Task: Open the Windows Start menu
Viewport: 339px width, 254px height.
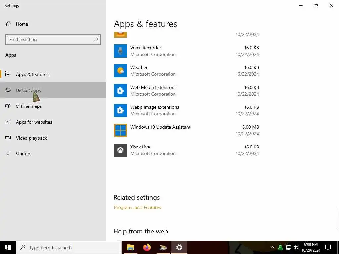Action: [8, 247]
